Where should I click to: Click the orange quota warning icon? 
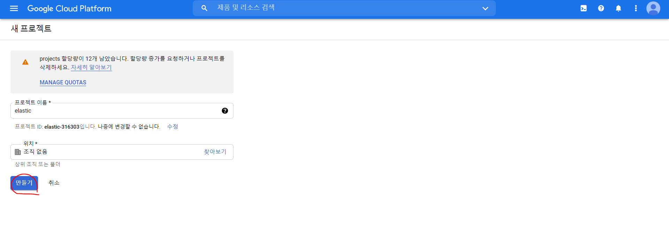click(25, 62)
